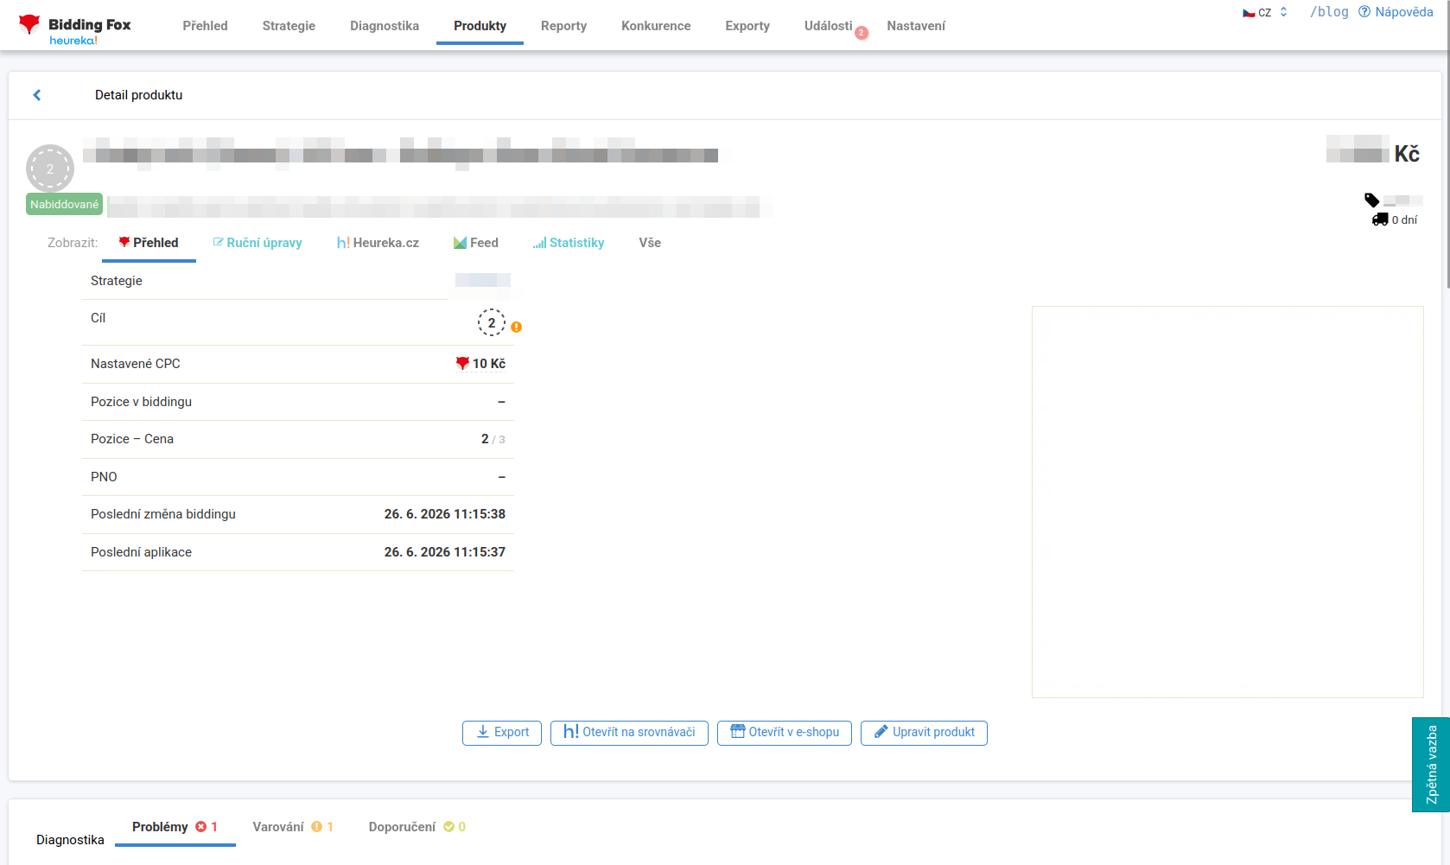
Task: Click the delivery truck icon
Action: coord(1380,219)
